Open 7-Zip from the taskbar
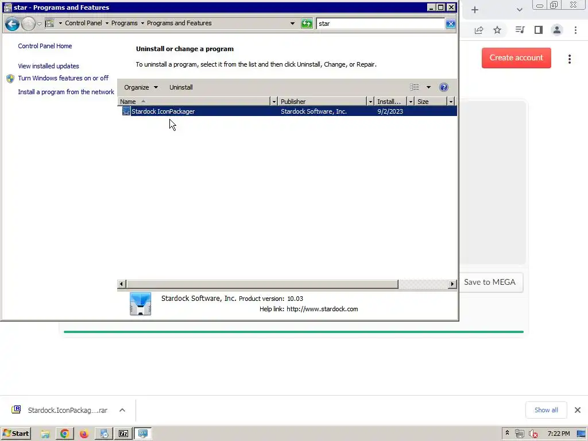588x441 pixels. pyautogui.click(x=123, y=434)
